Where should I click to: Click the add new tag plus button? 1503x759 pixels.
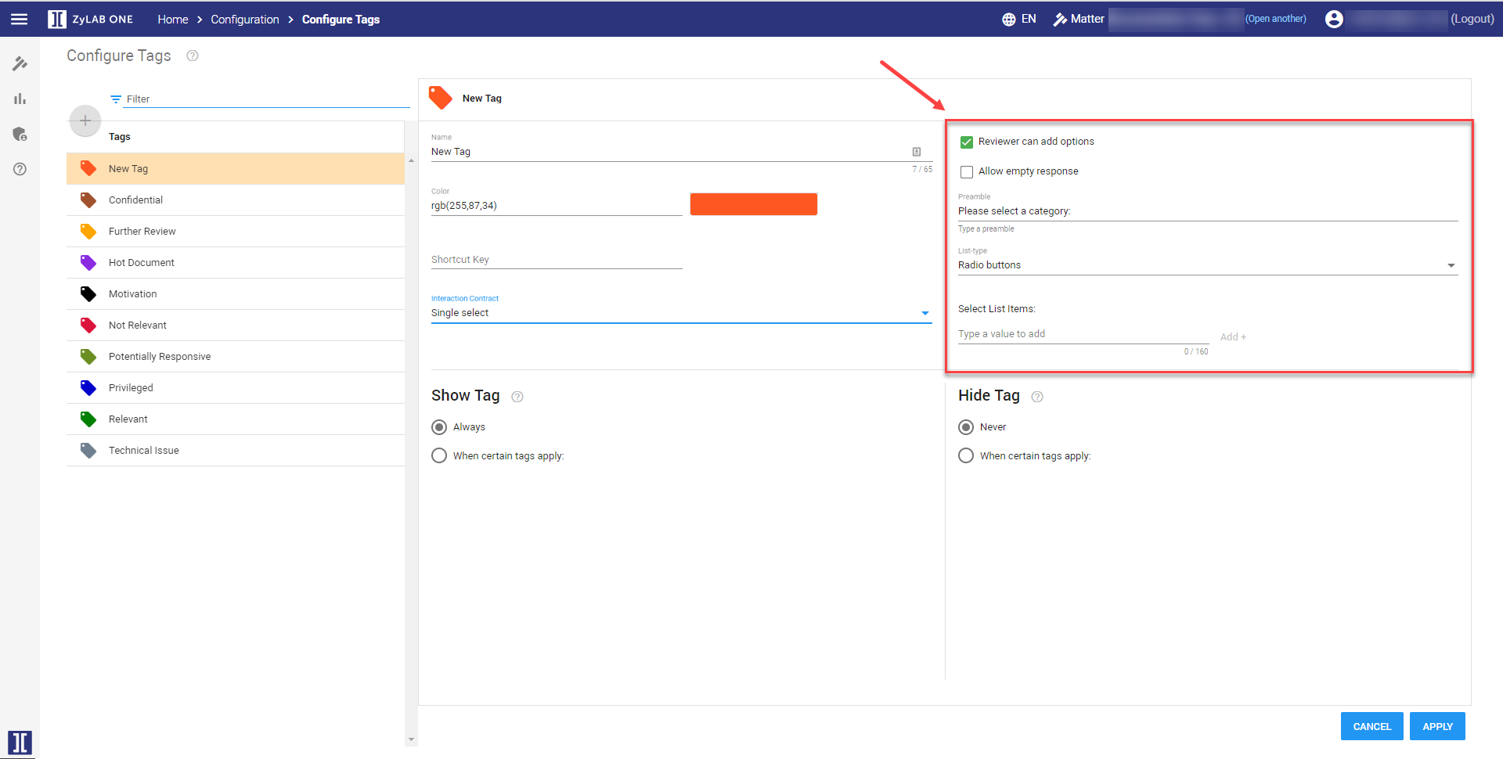[85, 121]
